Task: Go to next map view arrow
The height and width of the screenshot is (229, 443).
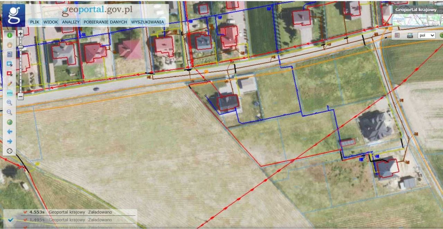Action: coord(10,141)
